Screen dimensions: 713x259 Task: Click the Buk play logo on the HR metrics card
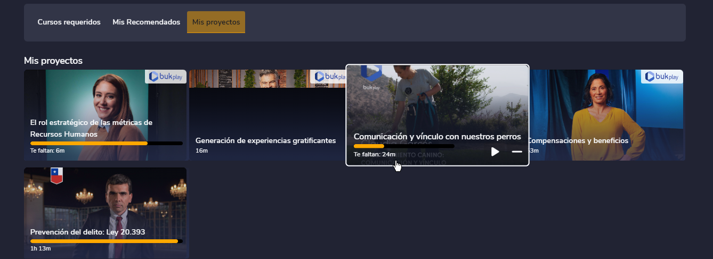(x=166, y=77)
